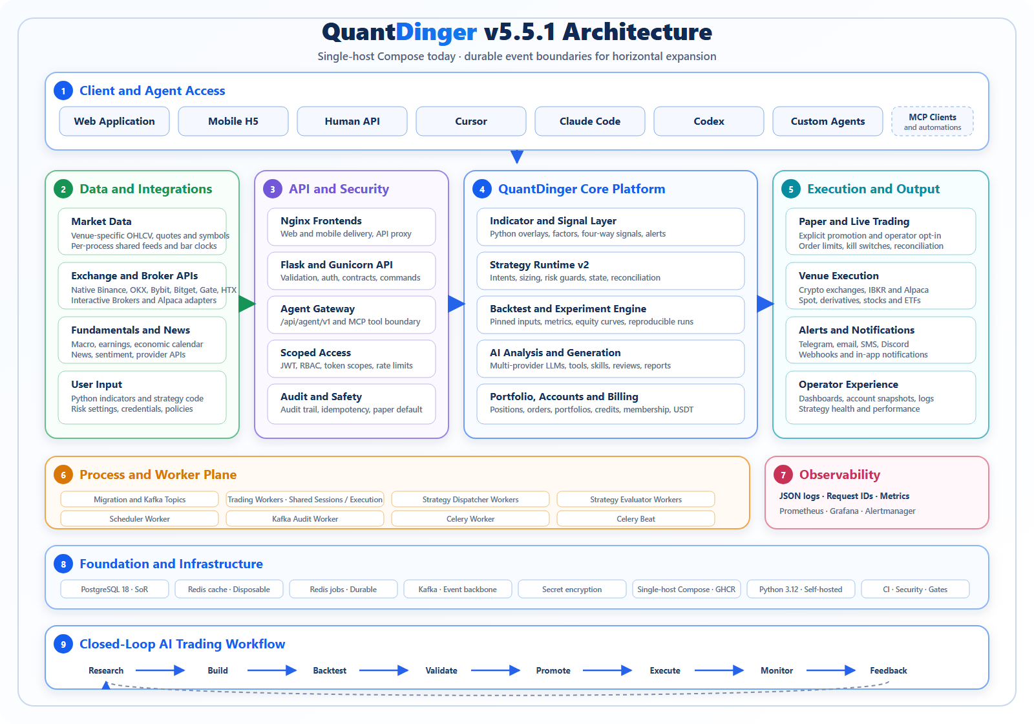Click the dashed MCP Clients box
This screenshot has width=1034, height=724.
point(933,121)
